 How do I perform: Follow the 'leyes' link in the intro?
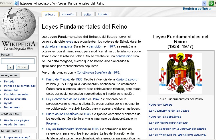pyautogui.click(x=69, y=42)
